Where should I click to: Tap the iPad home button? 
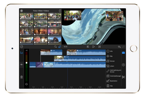[x=133, y=48]
